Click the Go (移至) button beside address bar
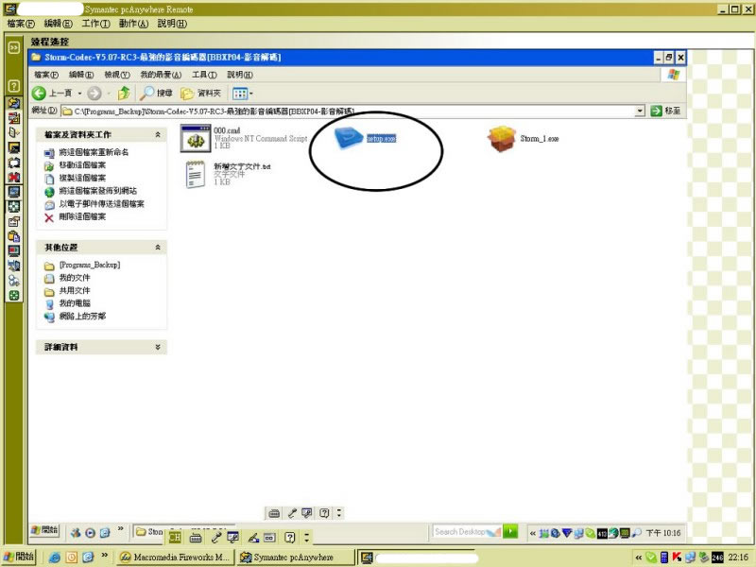 666,111
